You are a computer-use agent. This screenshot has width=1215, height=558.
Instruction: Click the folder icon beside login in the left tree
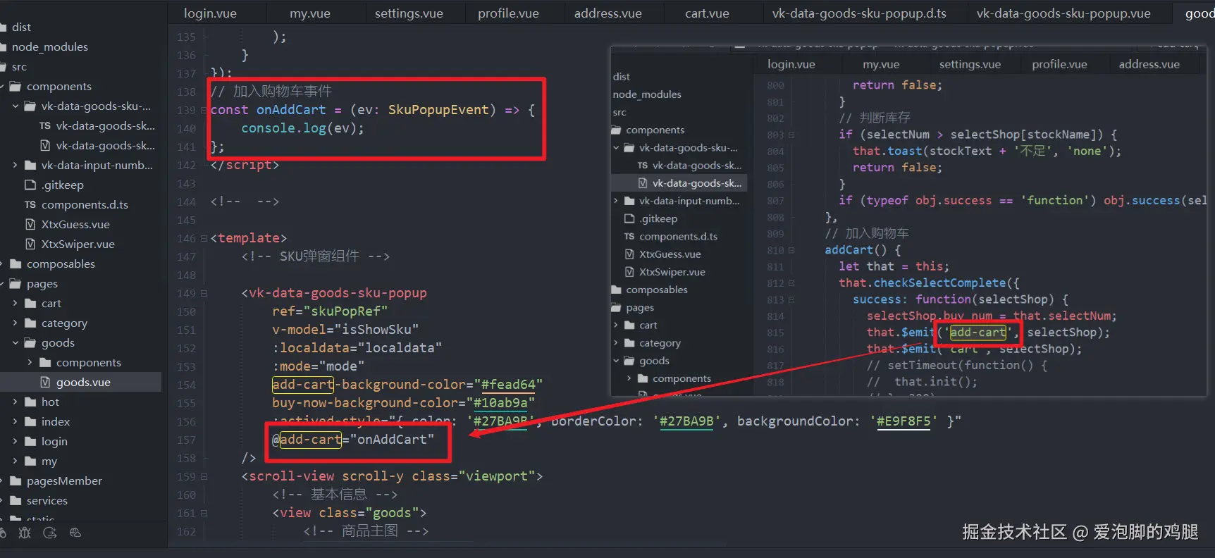tap(30, 441)
